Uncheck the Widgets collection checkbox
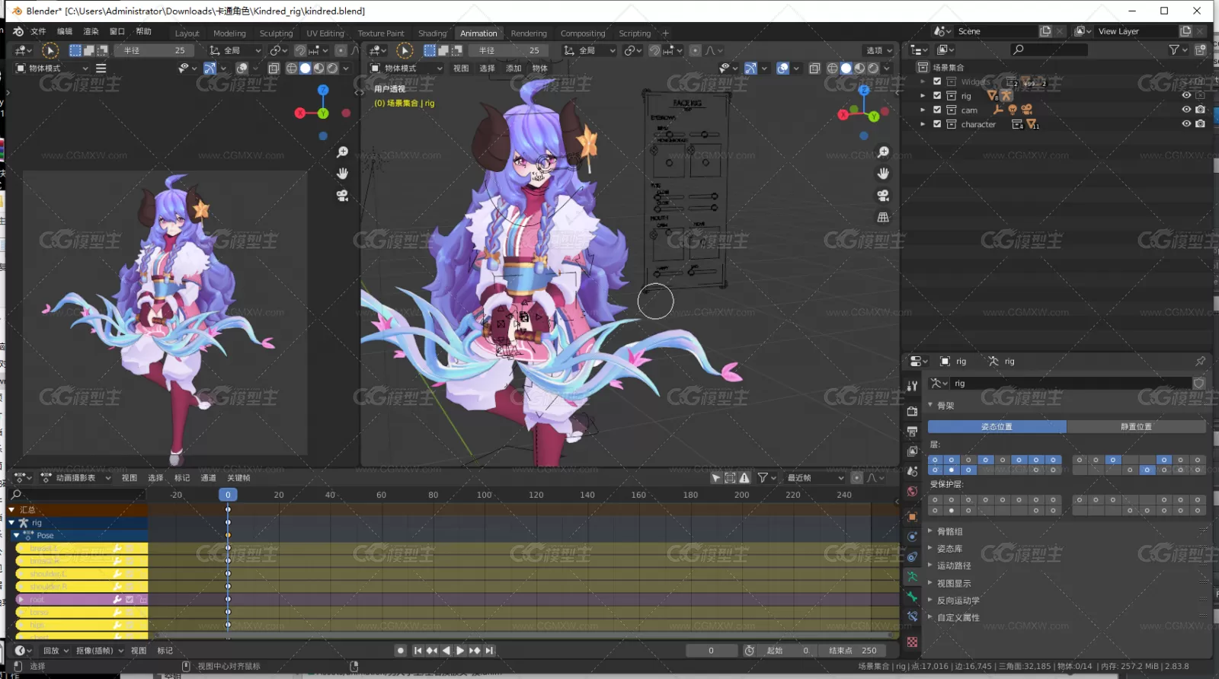The height and width of the screenshot is (679, 1219). (x=937, y=81)
